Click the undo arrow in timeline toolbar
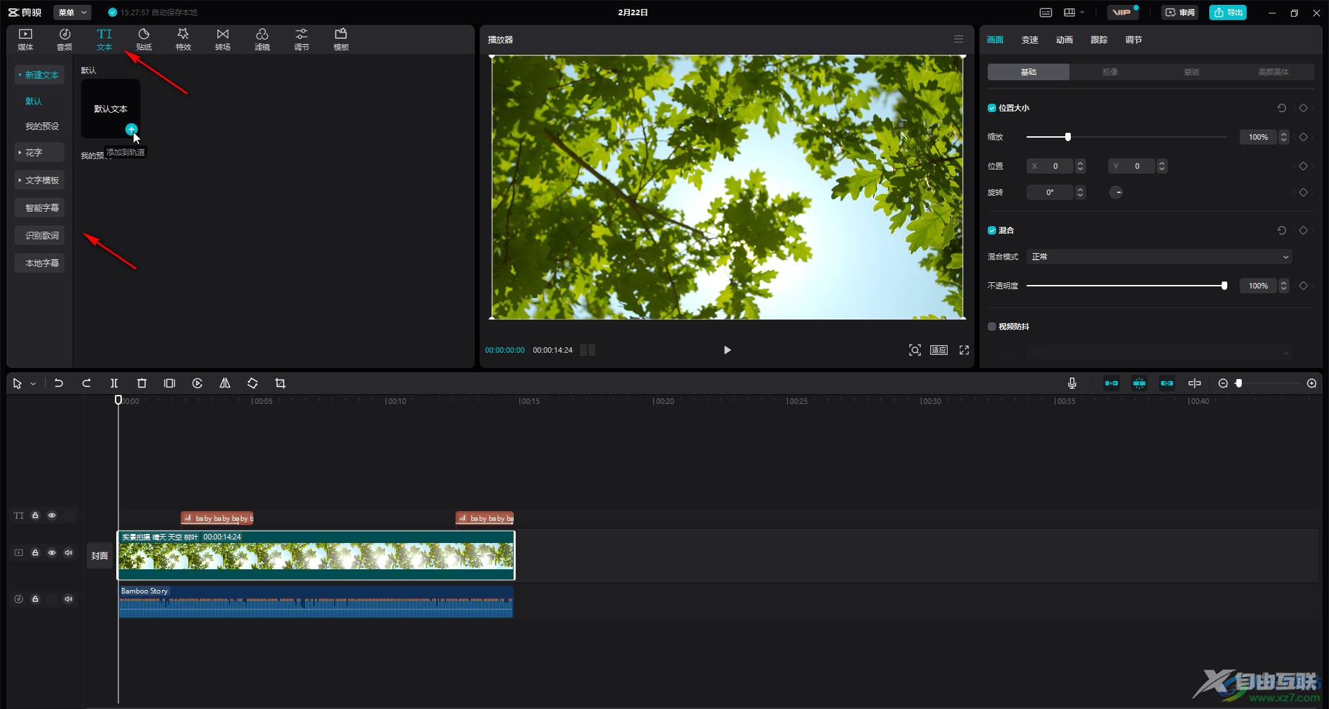 59,383
